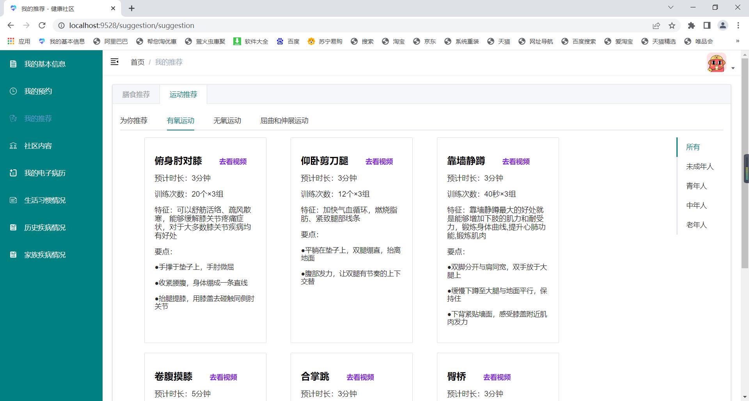Click the scrollbar down arrow
The width and height of the screenshot is (749, 401).
tap(745, 397)
